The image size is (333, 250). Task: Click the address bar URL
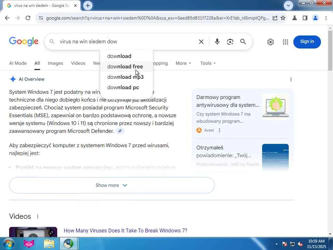click(x=157, y=18)
